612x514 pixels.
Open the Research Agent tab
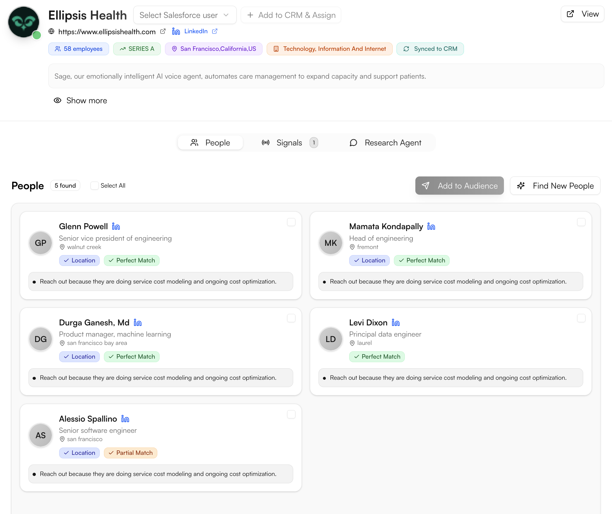pos(385,143)
